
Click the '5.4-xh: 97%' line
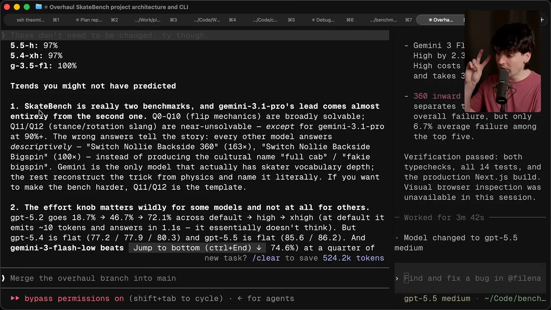click(37, 56)
